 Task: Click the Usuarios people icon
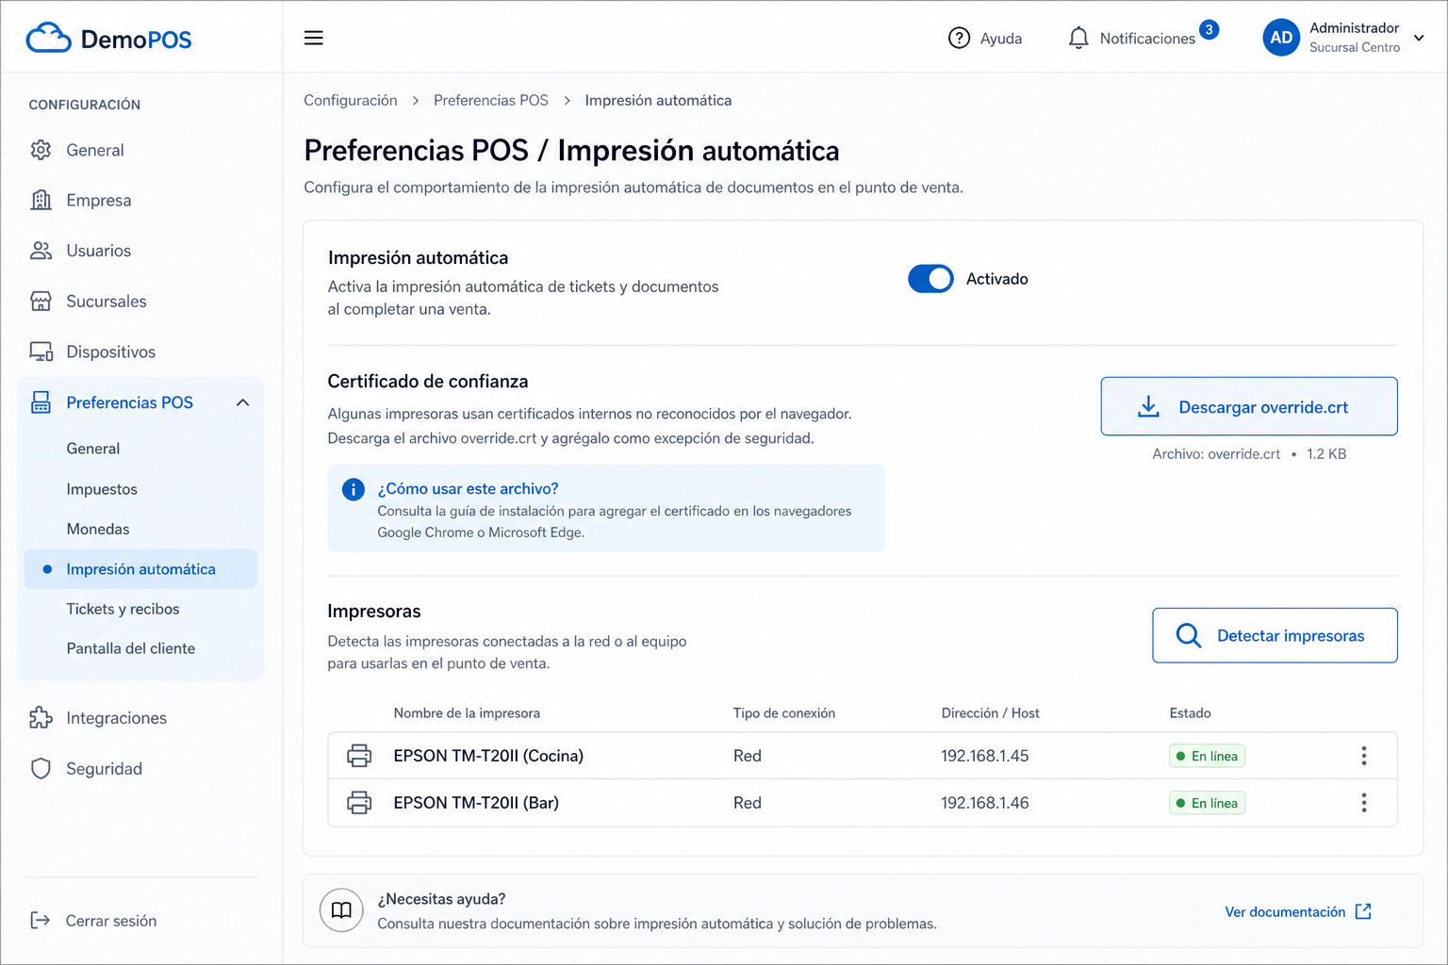[x=41, y=251]
